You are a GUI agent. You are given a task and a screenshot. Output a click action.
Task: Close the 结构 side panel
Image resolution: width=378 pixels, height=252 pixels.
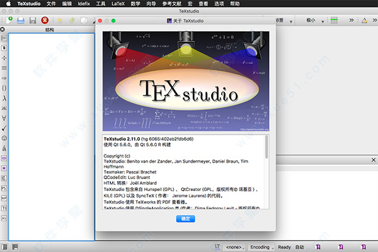point(3,30)
